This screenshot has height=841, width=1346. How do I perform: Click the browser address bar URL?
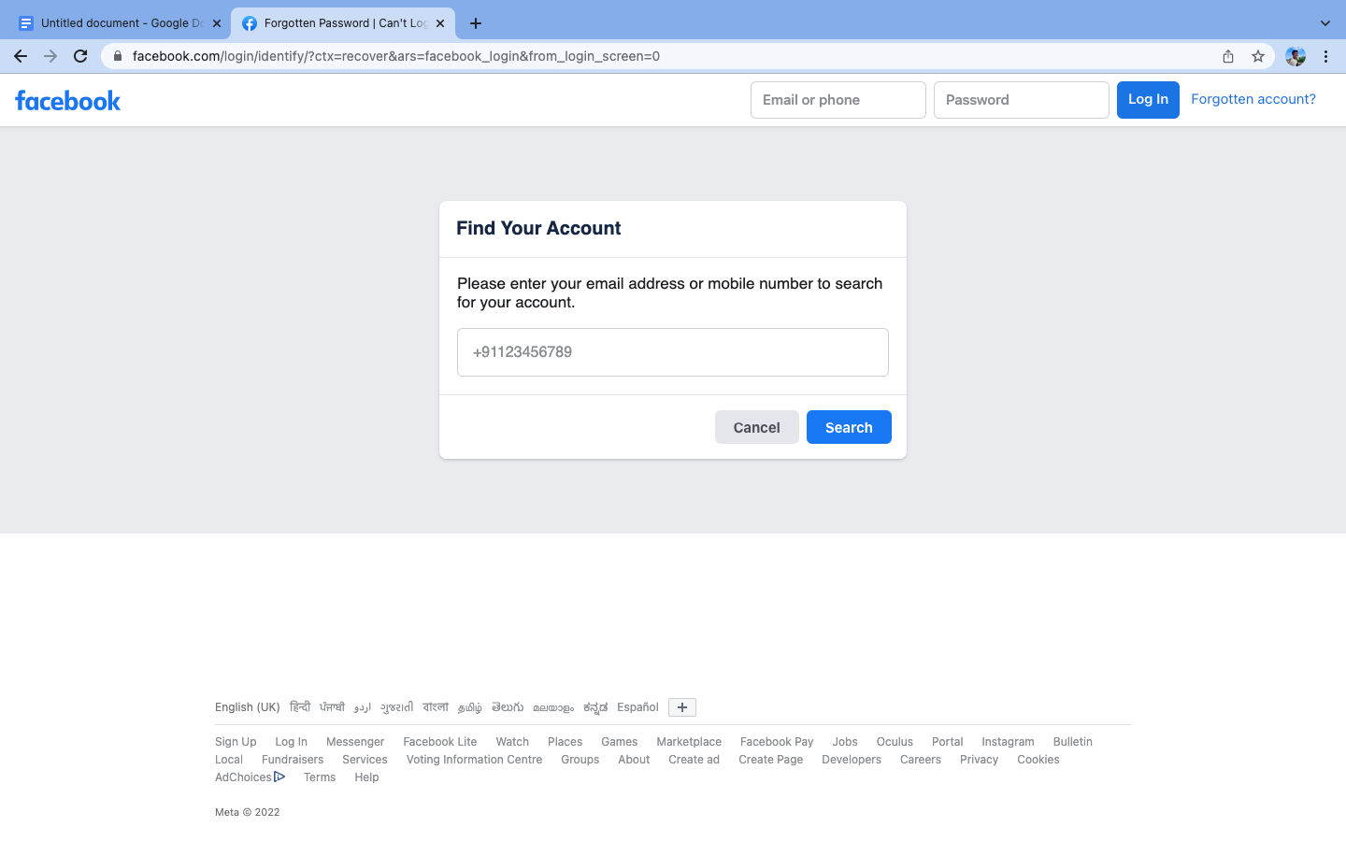[396, 56]
